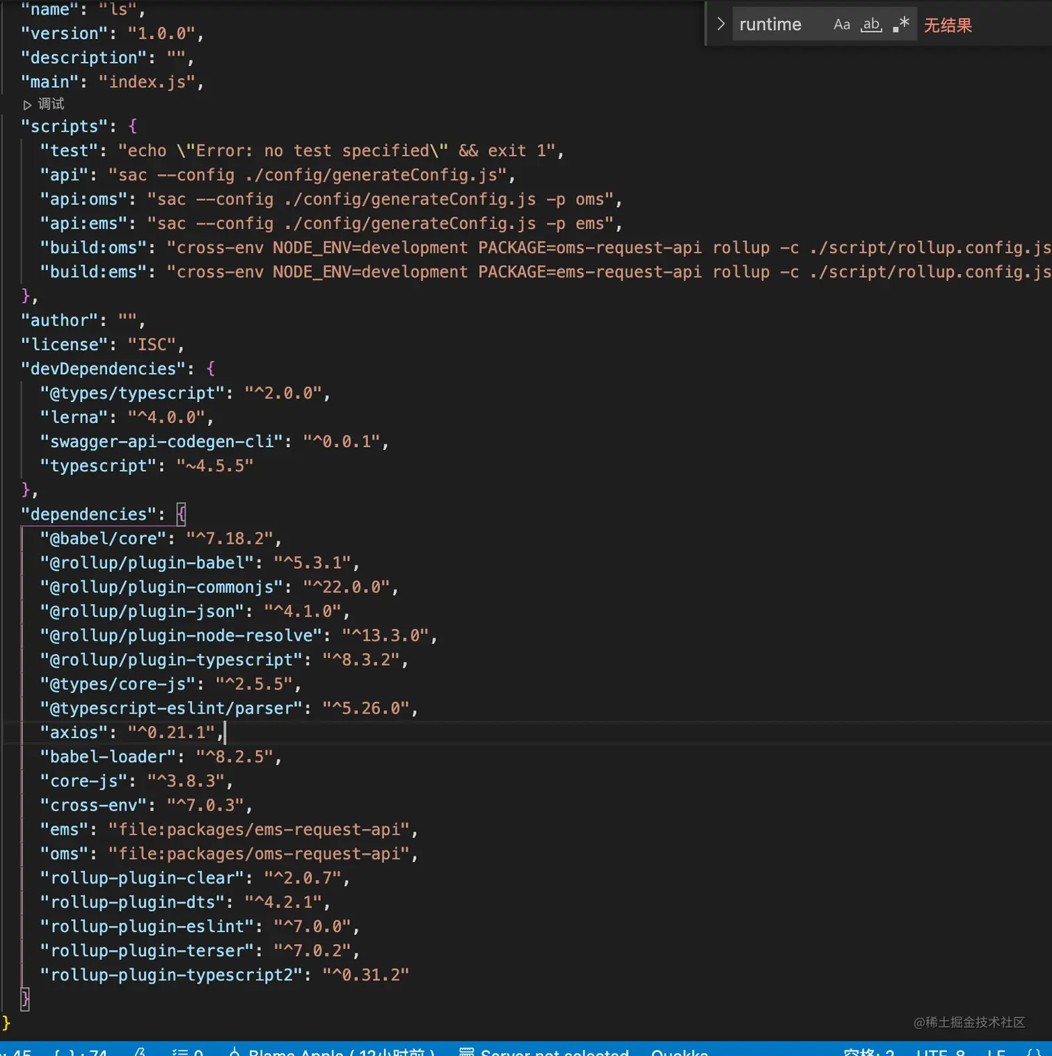The width and height of the screenshot is (1052, 1056).
Task: Click the "@rollup/plugin-node-resolve" line
Action: (239, 636)
